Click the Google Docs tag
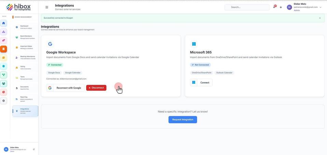The image size is (327, 155). click(54, 73)
